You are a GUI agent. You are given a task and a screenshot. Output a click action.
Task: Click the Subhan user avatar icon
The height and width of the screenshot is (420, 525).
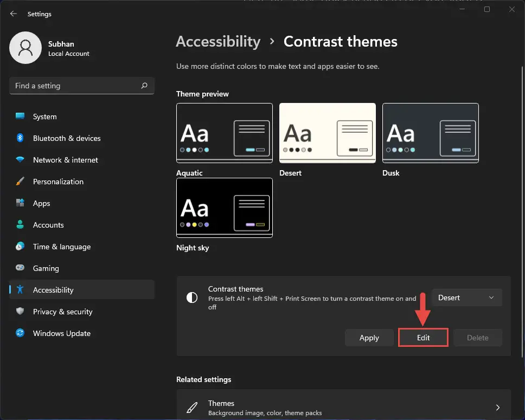[25, 48]
